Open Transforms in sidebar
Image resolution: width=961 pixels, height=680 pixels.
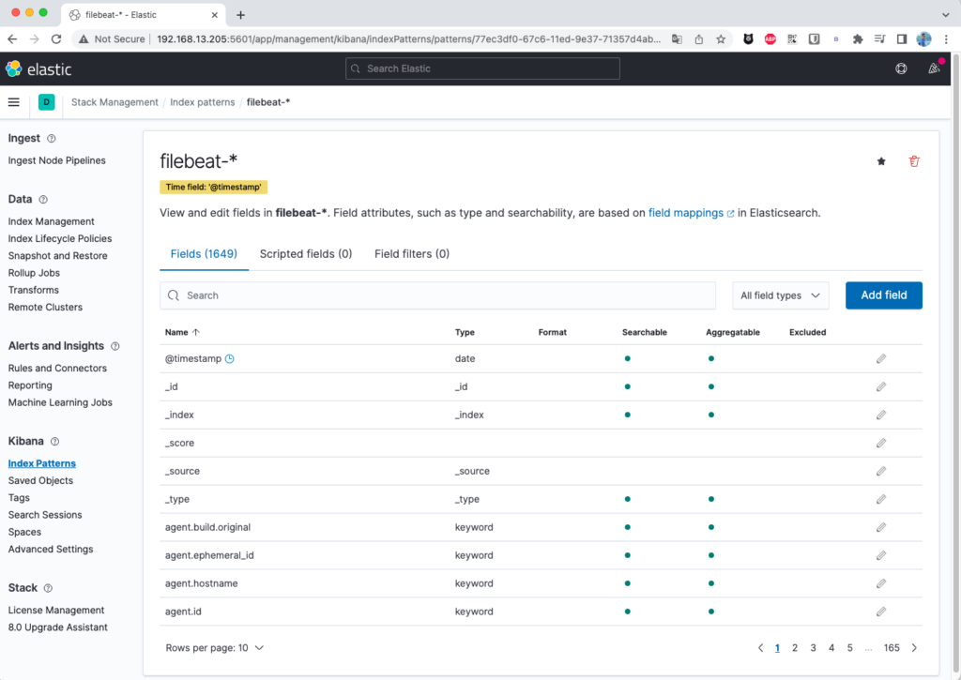(33, 290)
